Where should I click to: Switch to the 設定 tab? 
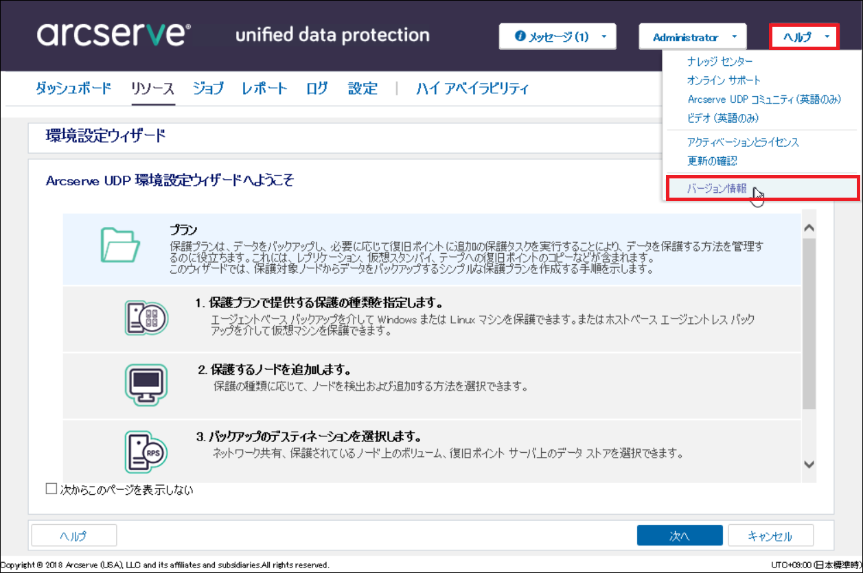point(363,89)
